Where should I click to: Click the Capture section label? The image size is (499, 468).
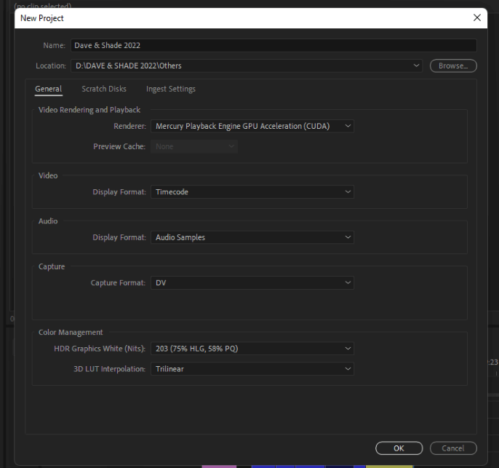pos(52,266)
